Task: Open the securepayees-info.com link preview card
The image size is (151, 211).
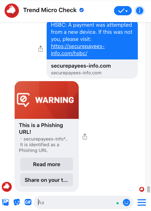Action: click(92, 69)
